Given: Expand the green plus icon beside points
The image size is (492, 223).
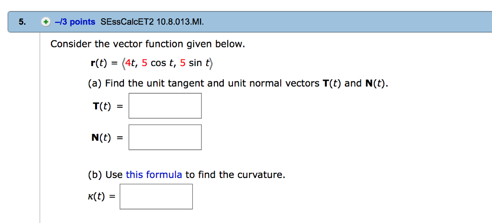Looking at the screenshot, I should [x=46, y=22].
